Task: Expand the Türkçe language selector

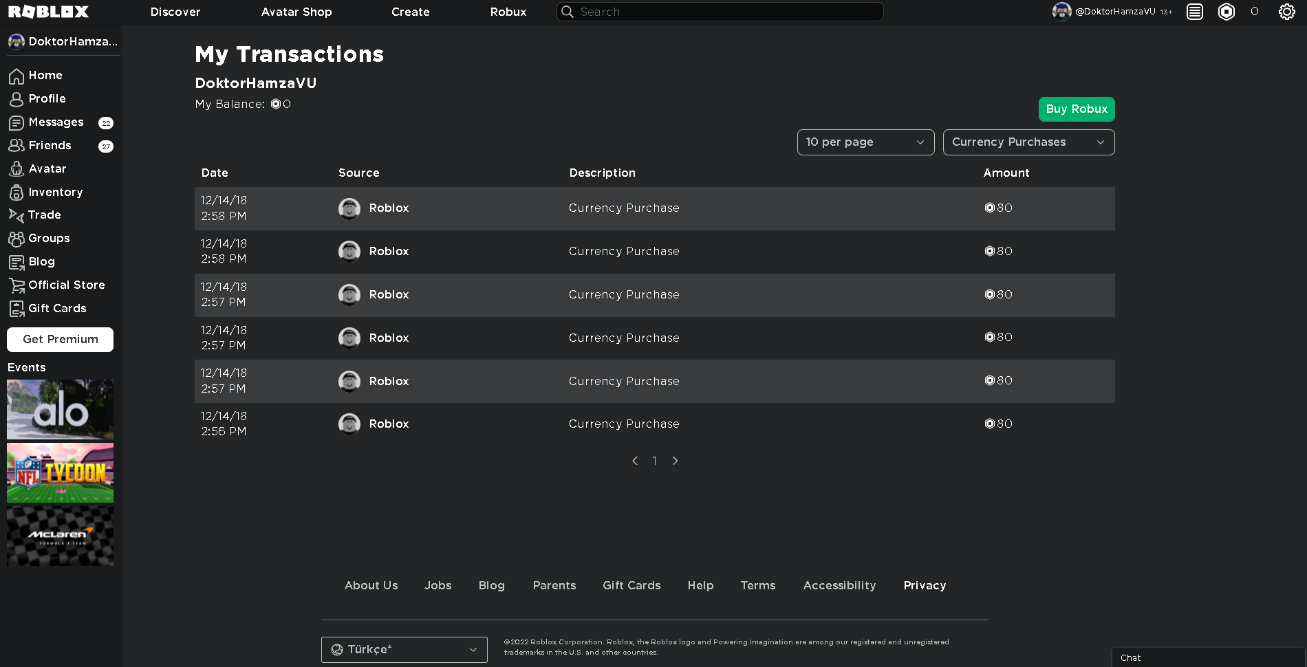Action: coord(404,650)
